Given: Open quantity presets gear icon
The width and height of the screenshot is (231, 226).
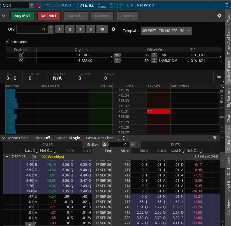Looking at the screenshot, I should point(114,29).
